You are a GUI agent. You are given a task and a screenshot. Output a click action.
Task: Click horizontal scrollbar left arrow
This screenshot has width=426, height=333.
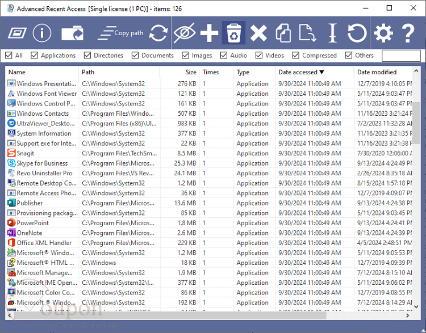pyautogui.click(x=10, y=315)
